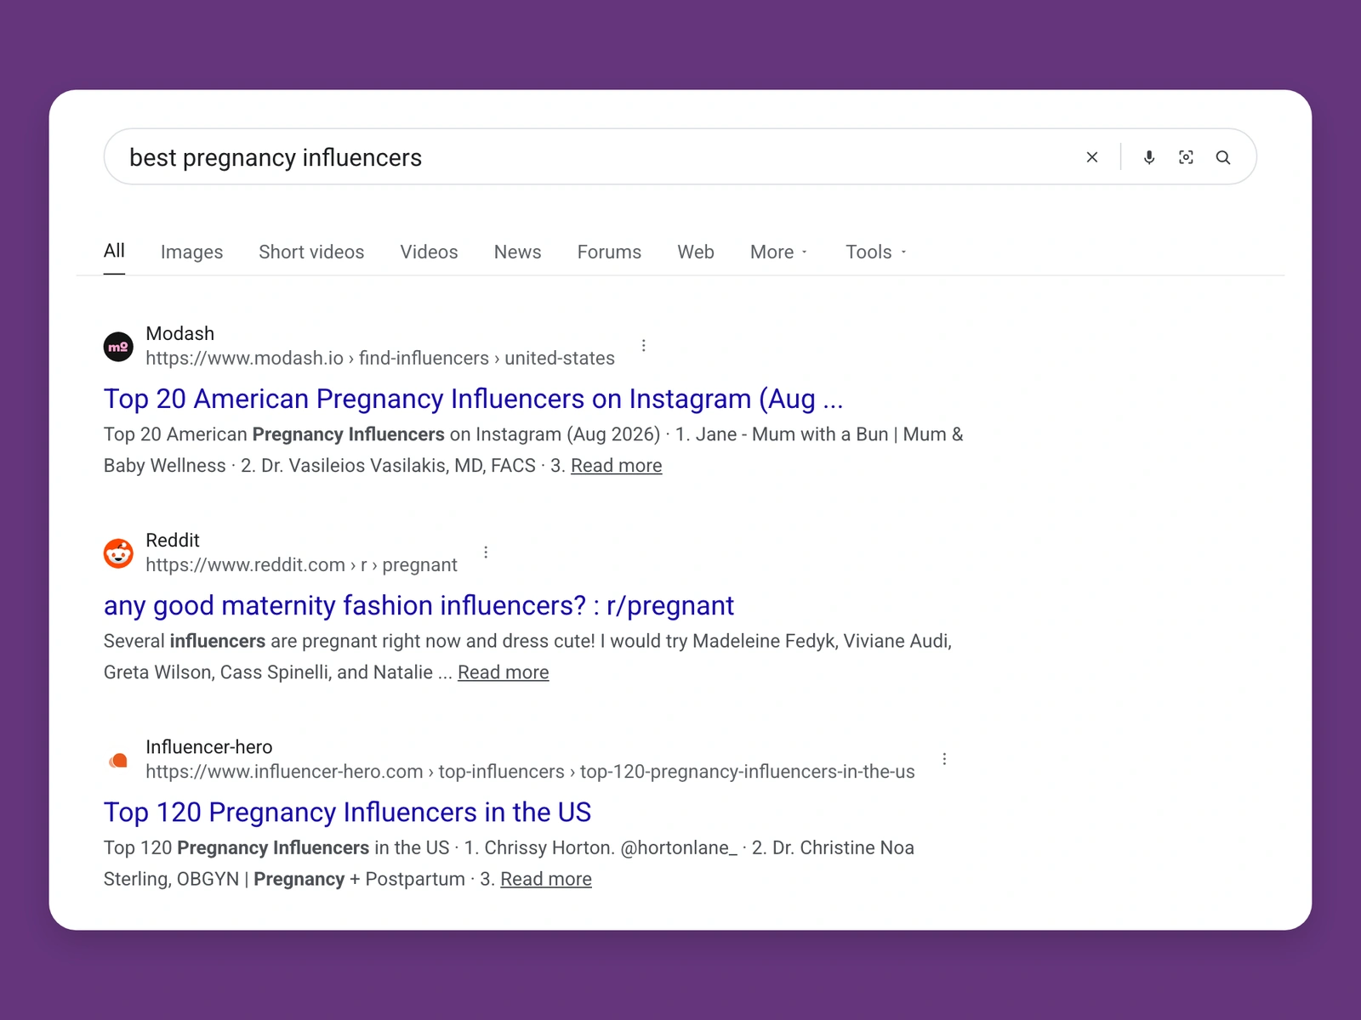Click the reddit.com r › pregnant breadcrumb

click(x=301, y=564)
